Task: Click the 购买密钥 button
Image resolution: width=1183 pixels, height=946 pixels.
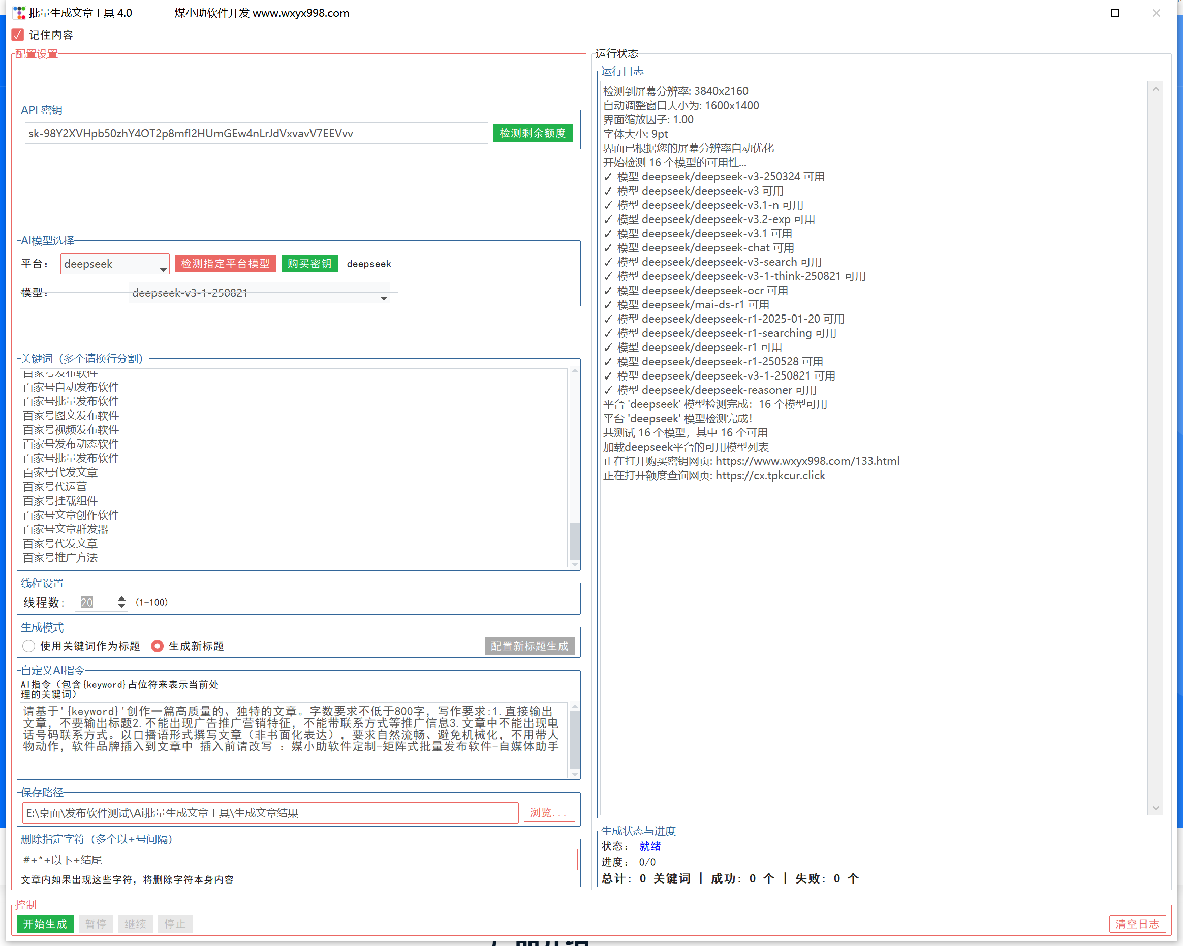Action: pyautogui.click(x=309, y=263)
